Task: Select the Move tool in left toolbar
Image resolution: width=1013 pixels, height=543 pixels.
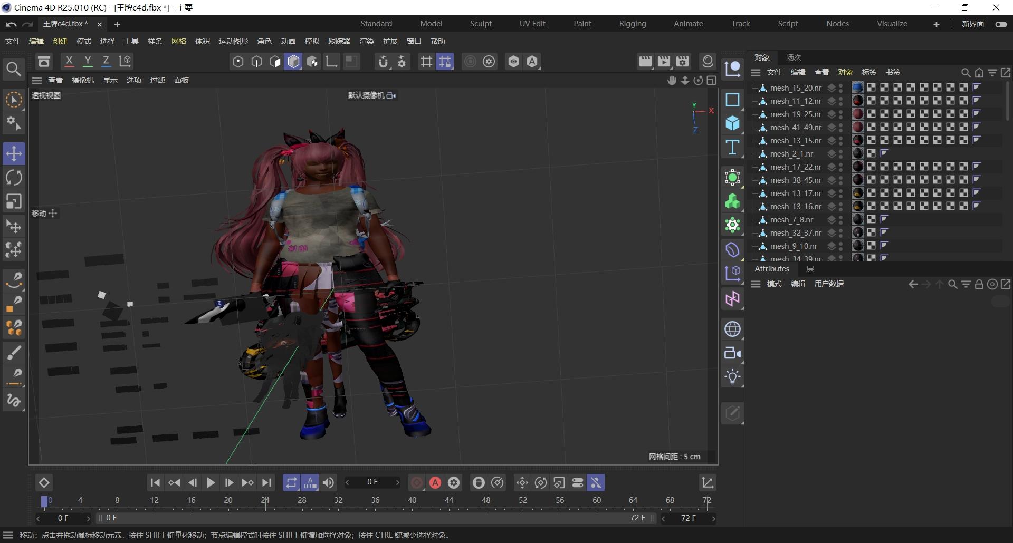Action: pyautogui.click(x=14, y=154)
